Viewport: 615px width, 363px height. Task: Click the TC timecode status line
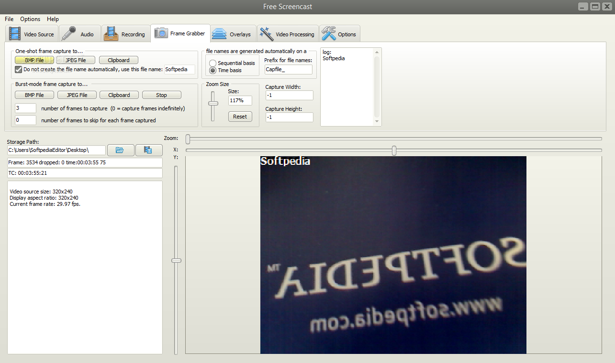click(85, 173)
